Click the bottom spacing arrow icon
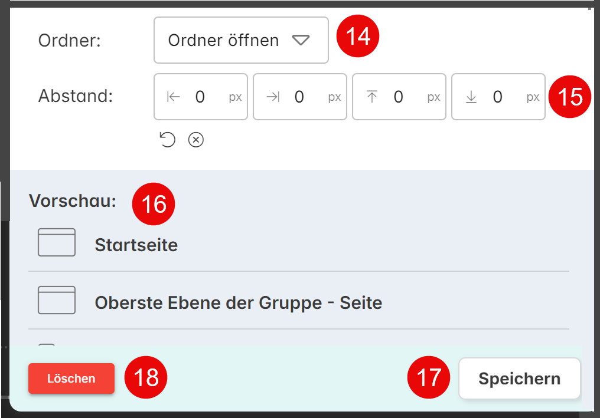Screen dimensions: 600x418 point(471,97)
